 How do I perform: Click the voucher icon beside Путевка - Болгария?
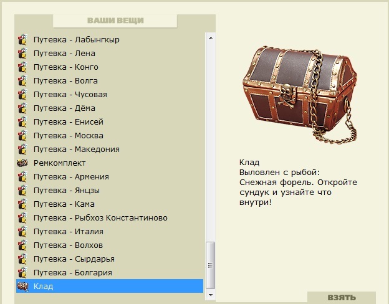(22, 273)
